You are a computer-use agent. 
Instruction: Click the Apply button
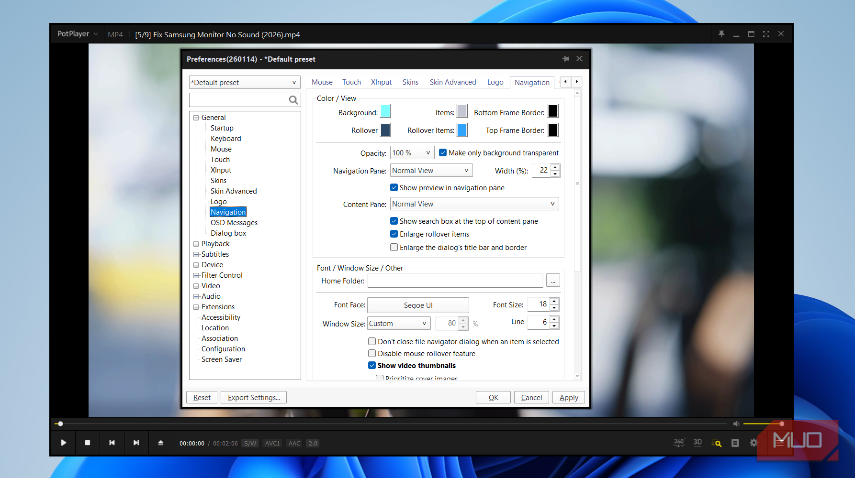pos(569,397)
